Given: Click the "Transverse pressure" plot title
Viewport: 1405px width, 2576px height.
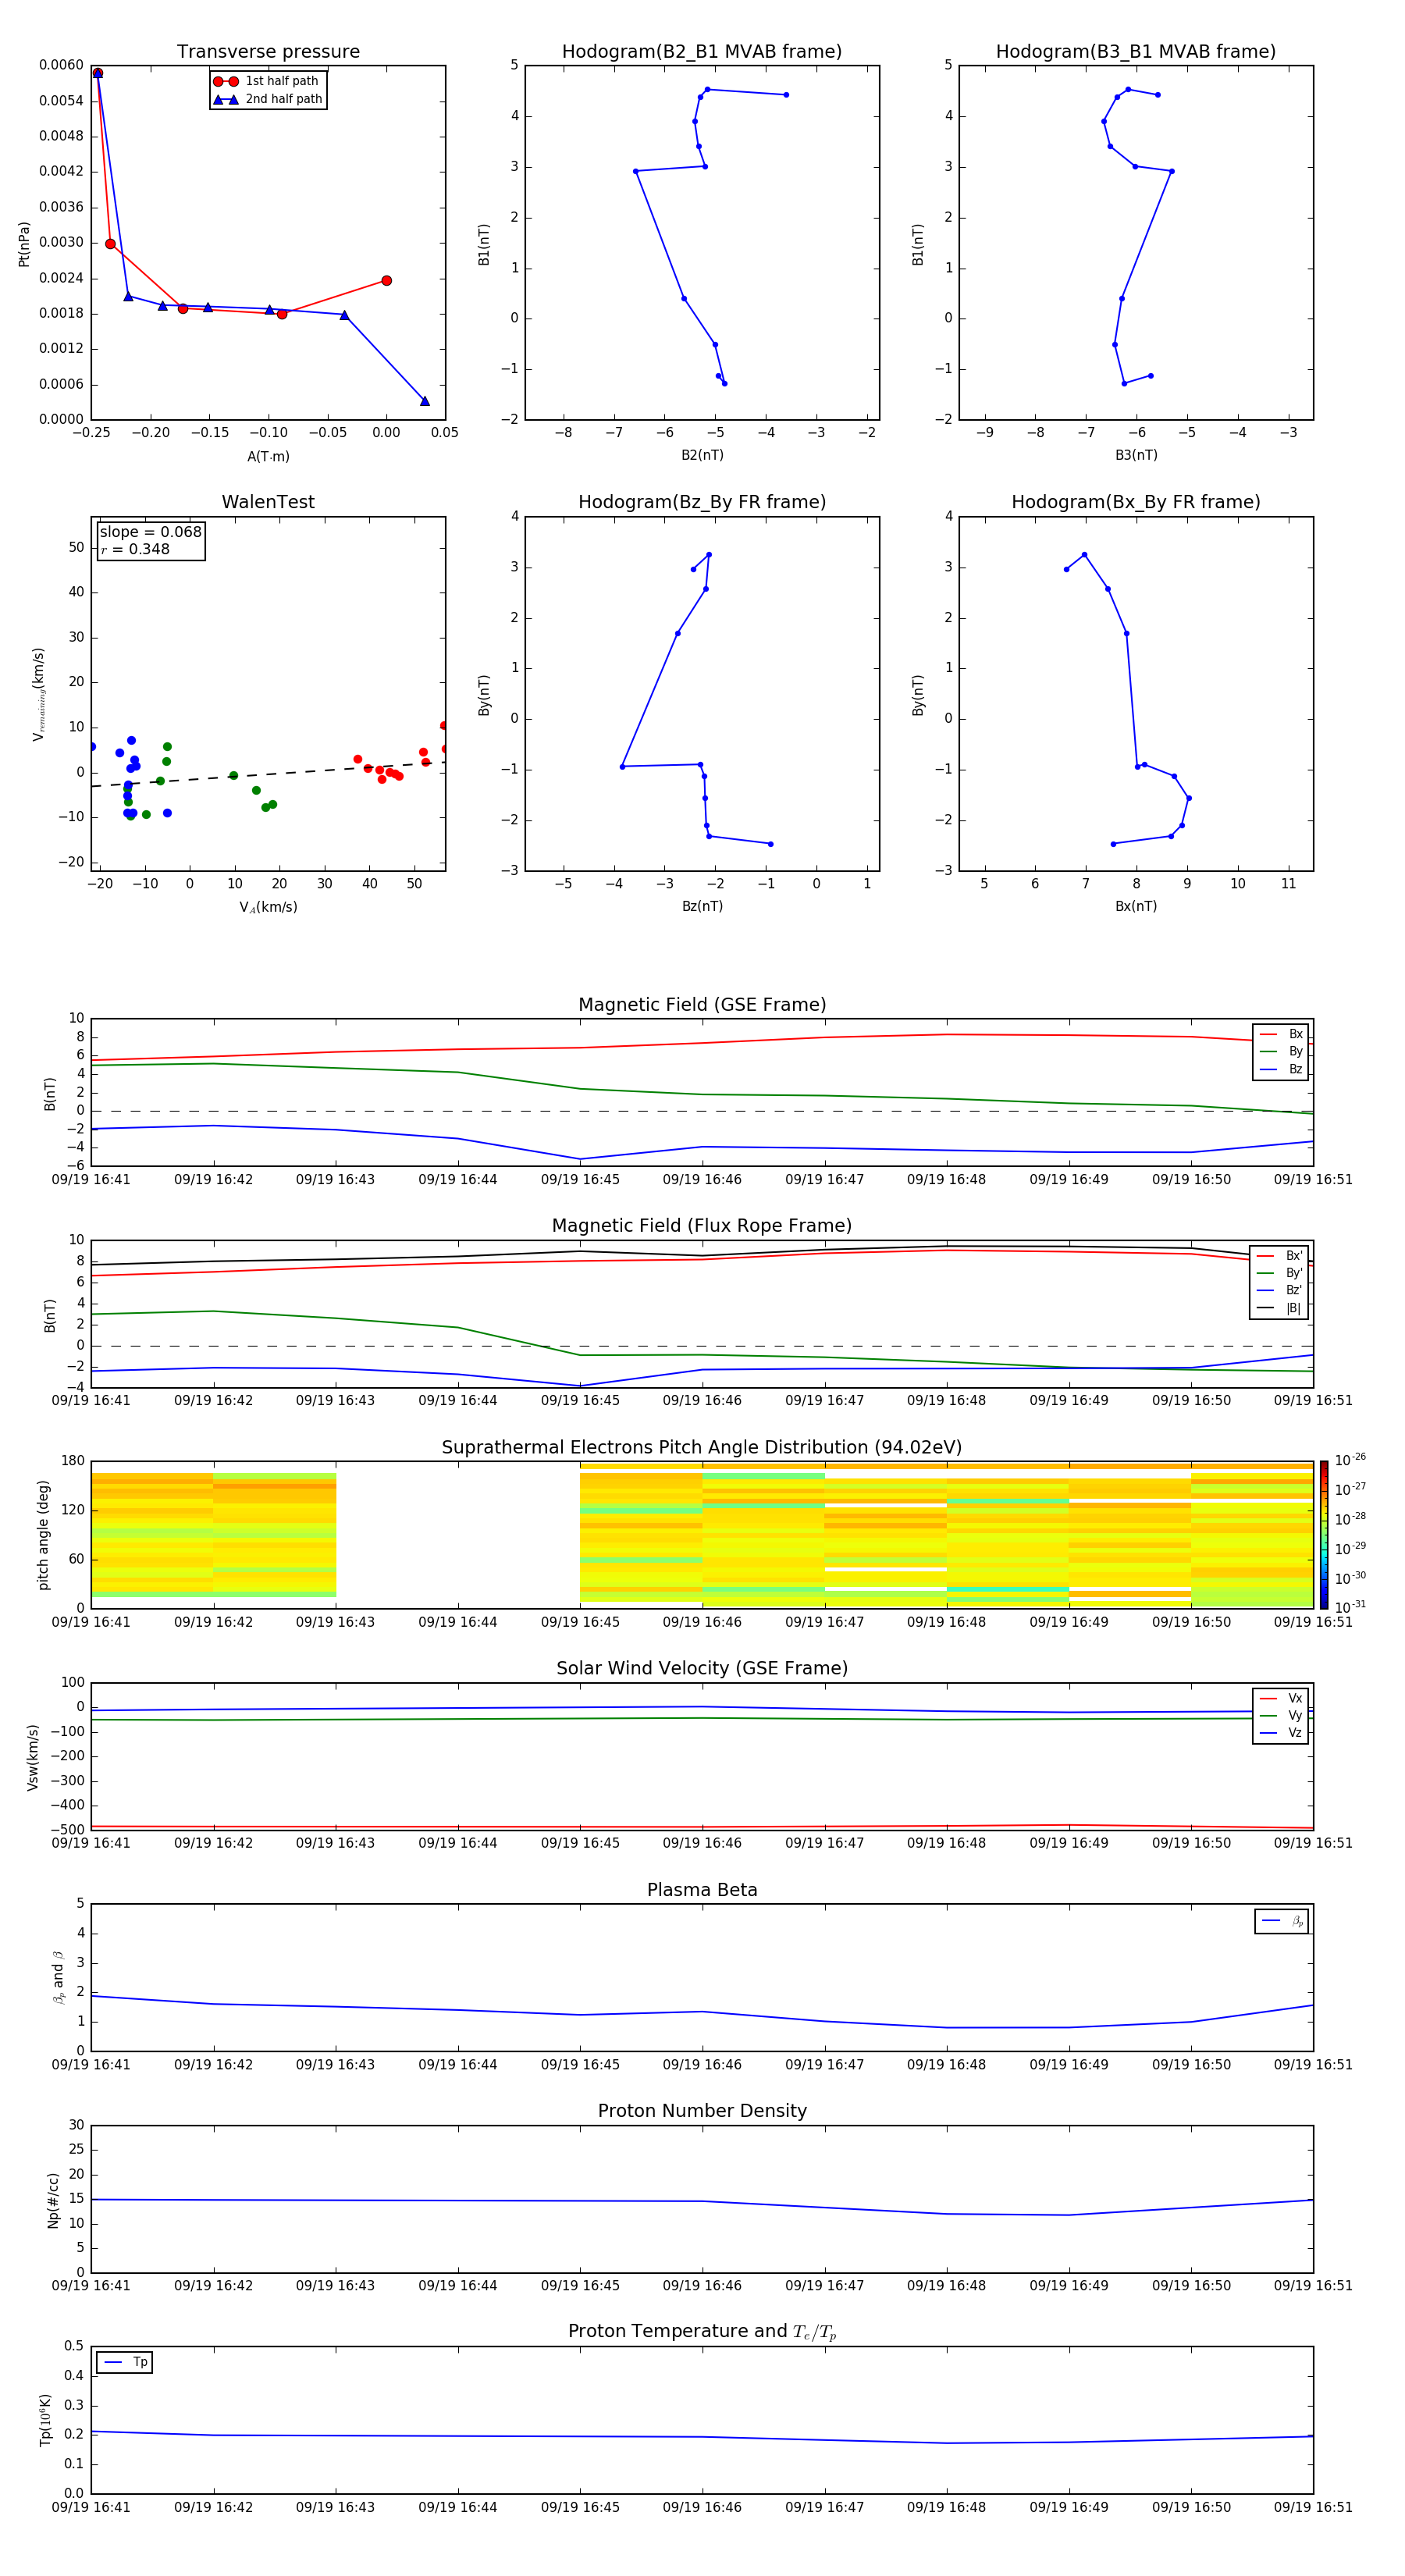Looking at the screenshot, I should (x=268, y=52).
